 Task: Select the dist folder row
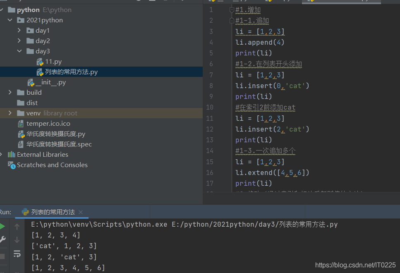[x=101, y=103]
